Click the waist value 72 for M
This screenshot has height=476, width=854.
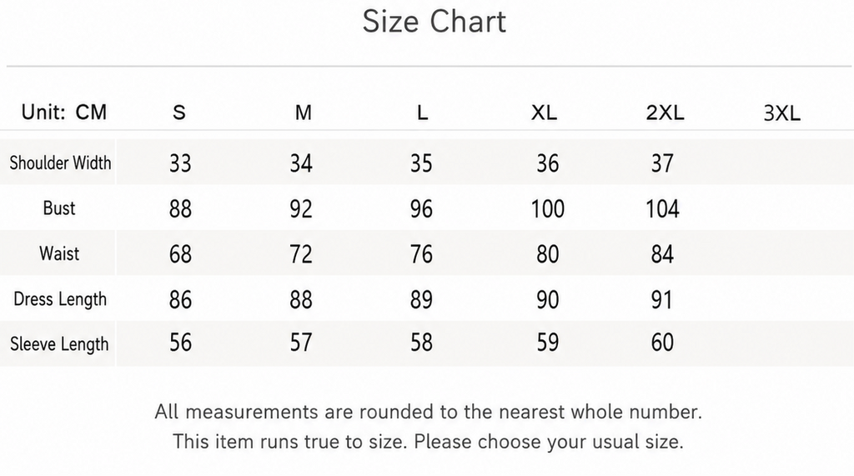tap(300, 254)
